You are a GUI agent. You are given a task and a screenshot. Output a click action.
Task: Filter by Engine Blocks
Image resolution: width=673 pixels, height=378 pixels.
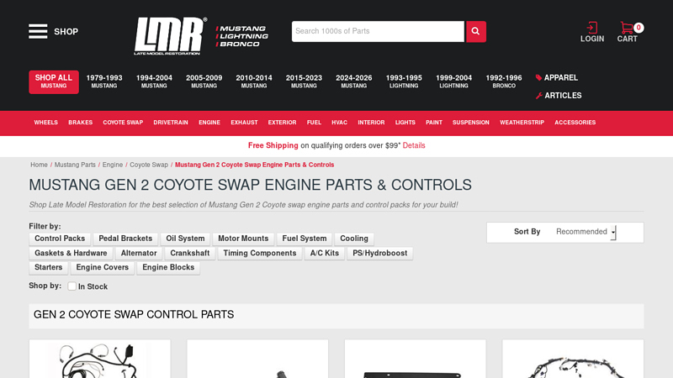pyautogui.click(x=168, y=267)
